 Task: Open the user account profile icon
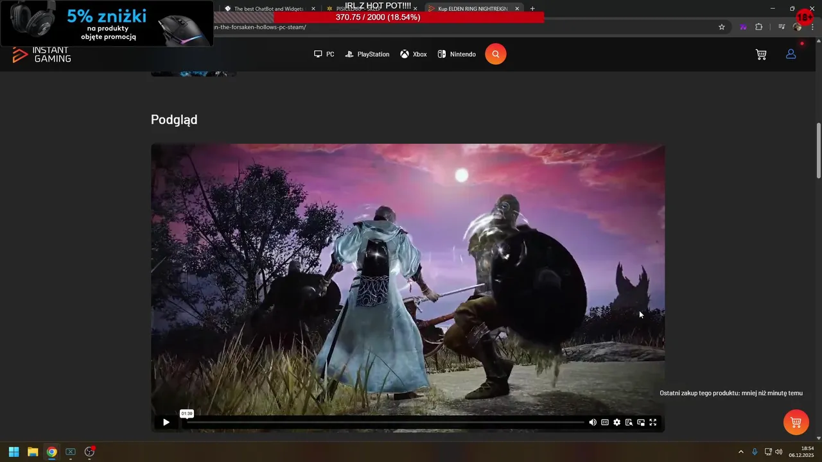coord(791,55)
